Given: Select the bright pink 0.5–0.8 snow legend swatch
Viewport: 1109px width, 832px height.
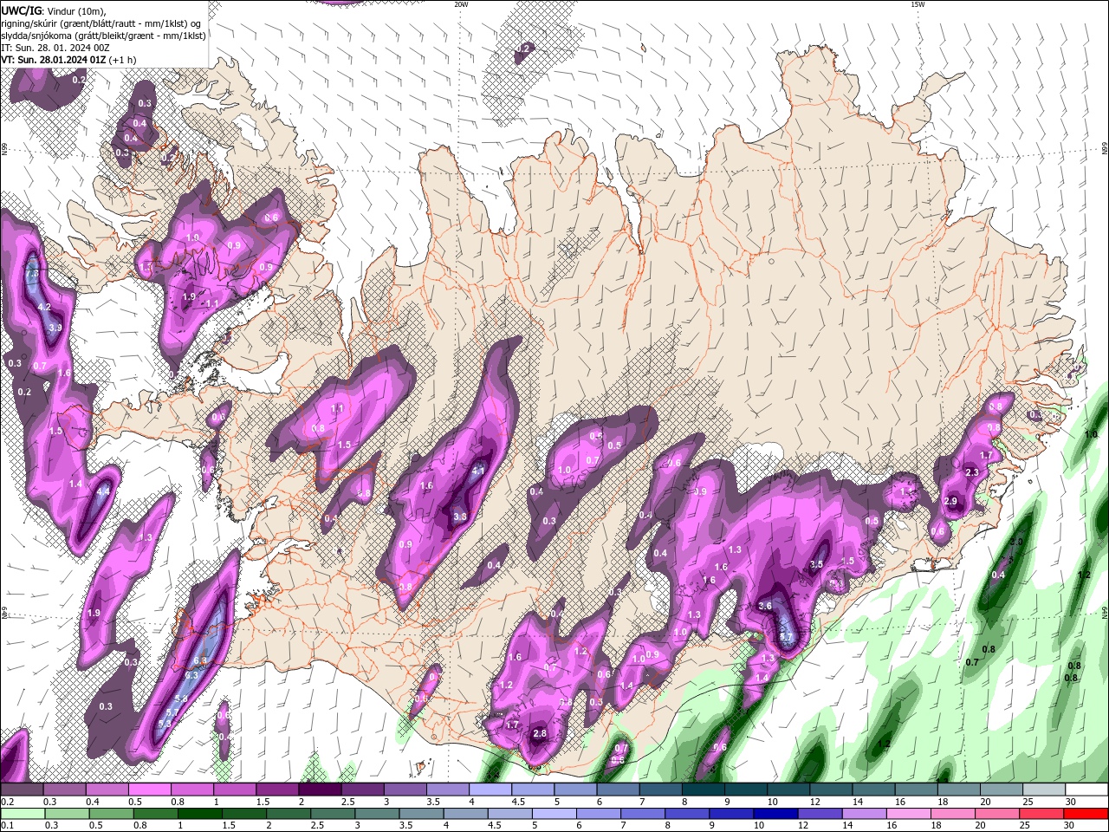Looking at the screenshot, I should pyautogui.click(x=150, y=790).
